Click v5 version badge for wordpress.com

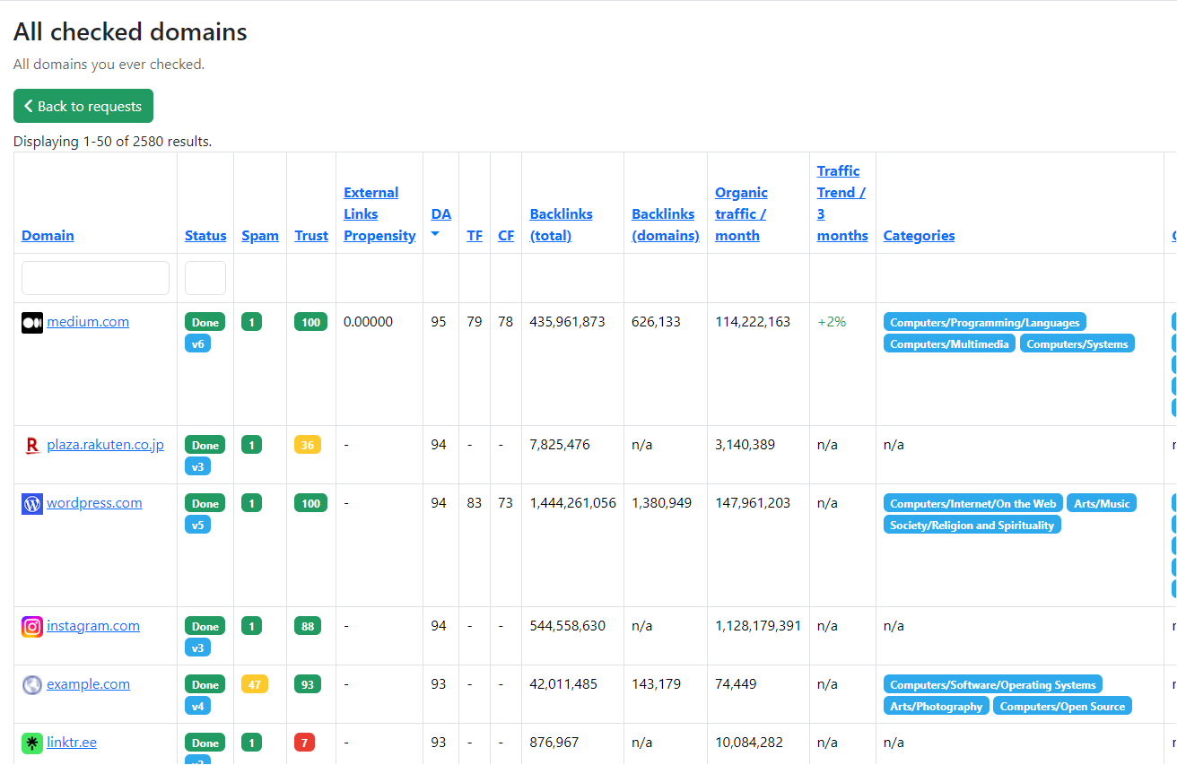197,525
